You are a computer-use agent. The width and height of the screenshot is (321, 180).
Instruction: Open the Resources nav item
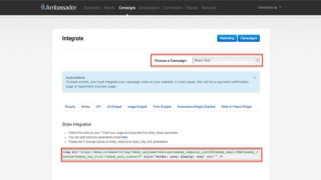coord(209,8)
